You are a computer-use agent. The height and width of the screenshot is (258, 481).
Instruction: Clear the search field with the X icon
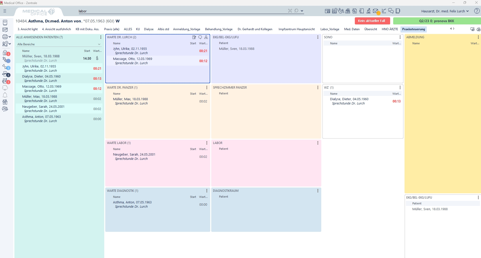[x=290, y=11]
